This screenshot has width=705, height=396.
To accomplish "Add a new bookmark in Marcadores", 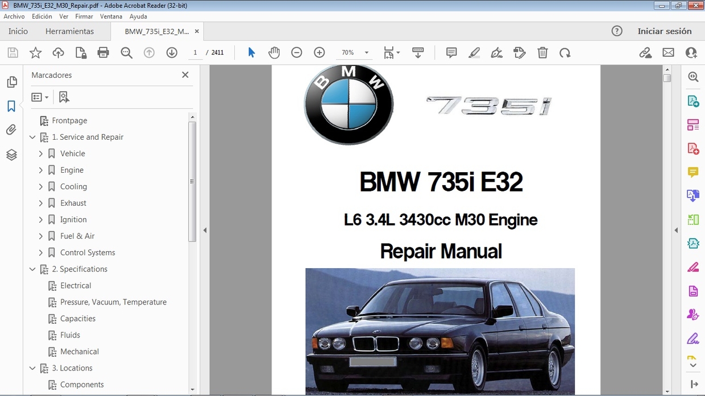I will [x=64, y=97].
